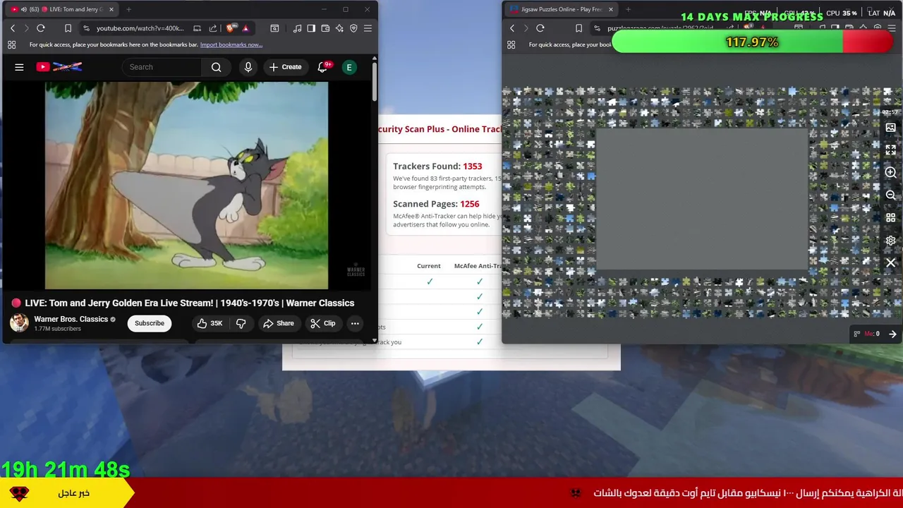Open puzzle settings gear

click(x=890, y=240)
